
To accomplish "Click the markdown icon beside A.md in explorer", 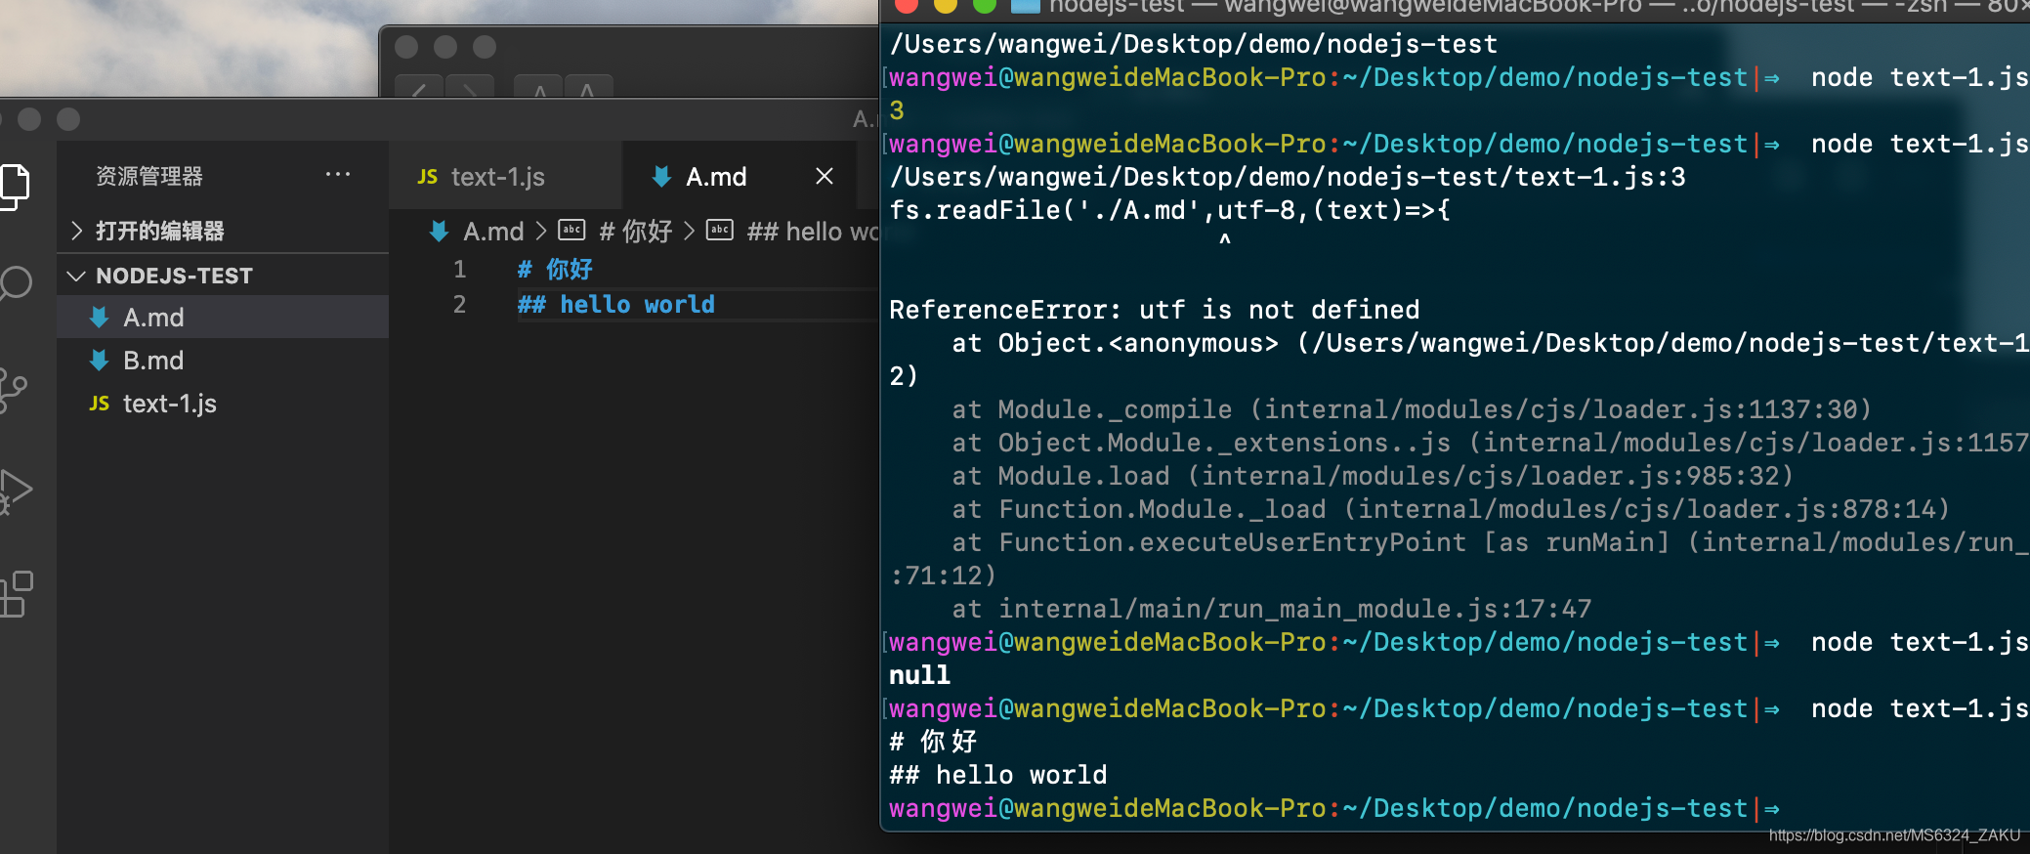I will [99, 318].
